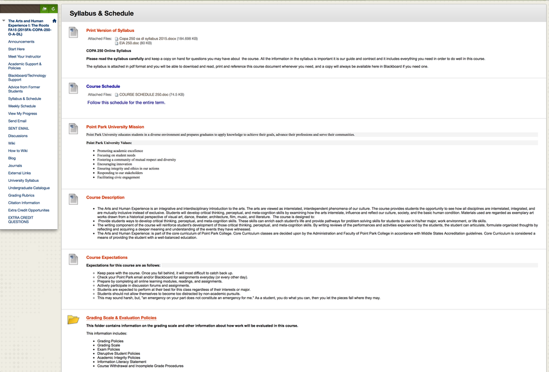
Task: Click the folder view icon in sidebar header
Action: pyautogui.click(x=45, y=9)
